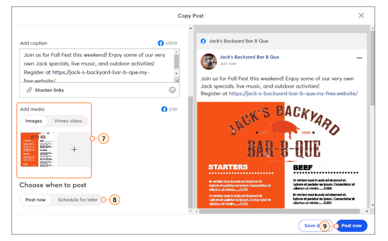Click the preview vertical scrollbar up arrow
Screen dimensions: 388x241
pyautogui.click(x=373, y=28)
